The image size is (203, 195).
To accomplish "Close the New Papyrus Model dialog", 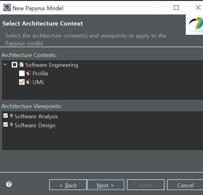I will 198,7.
